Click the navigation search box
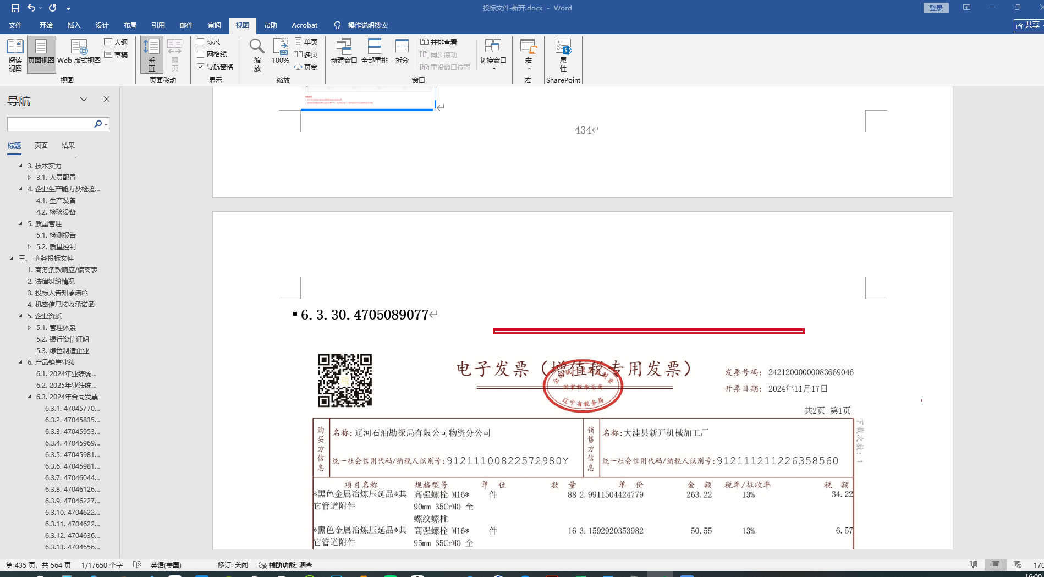 coord(50,124)
